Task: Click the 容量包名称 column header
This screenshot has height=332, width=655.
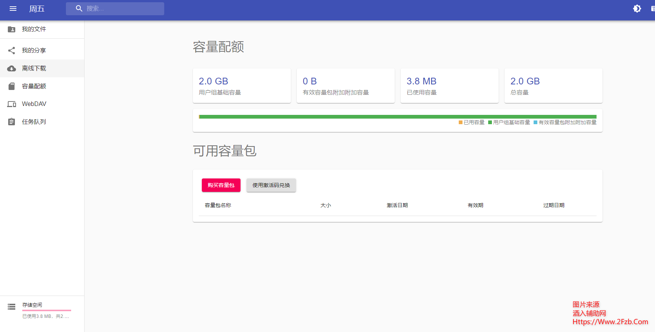Action: 218,205
